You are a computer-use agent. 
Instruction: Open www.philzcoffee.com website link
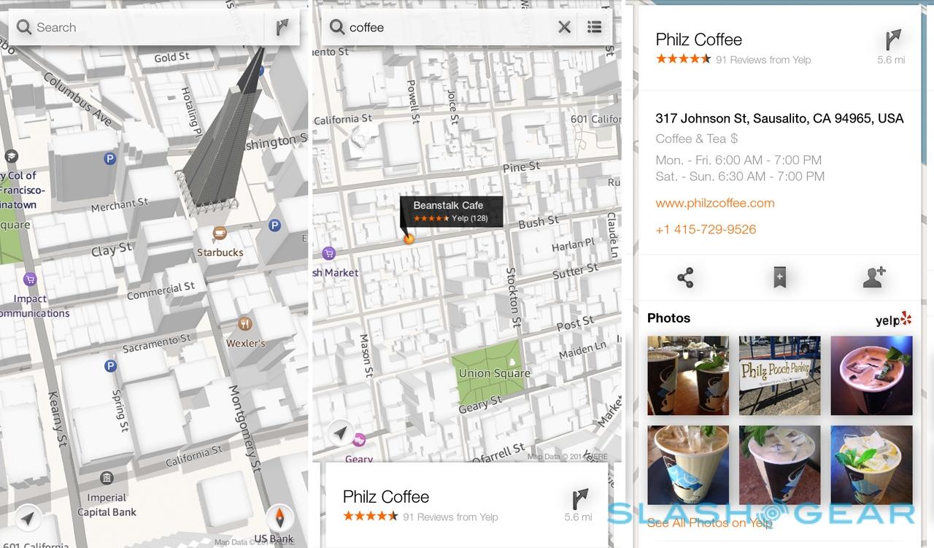pyautogui.click(x=714, y=203)
